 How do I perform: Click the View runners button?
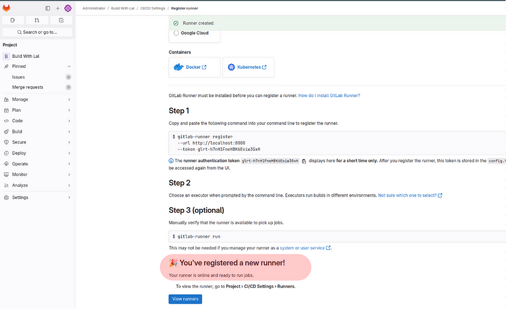click(185, 299)
